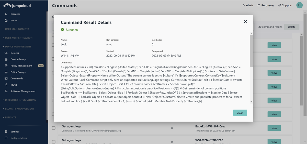Viewport: 307px width, 144px height.
Task: Click the Settings gear icon
Action: coord(6,132)
